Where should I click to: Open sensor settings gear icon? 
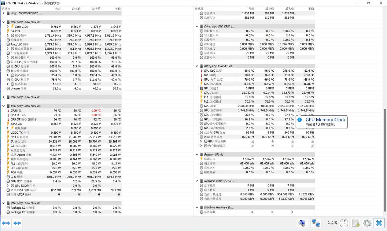[367, 223]
